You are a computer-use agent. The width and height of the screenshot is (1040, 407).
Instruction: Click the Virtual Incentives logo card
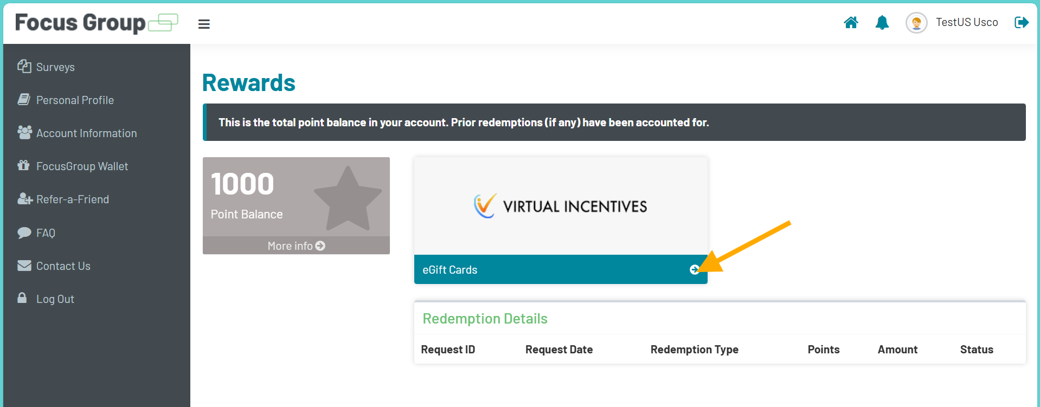click(x=561, y=206)
